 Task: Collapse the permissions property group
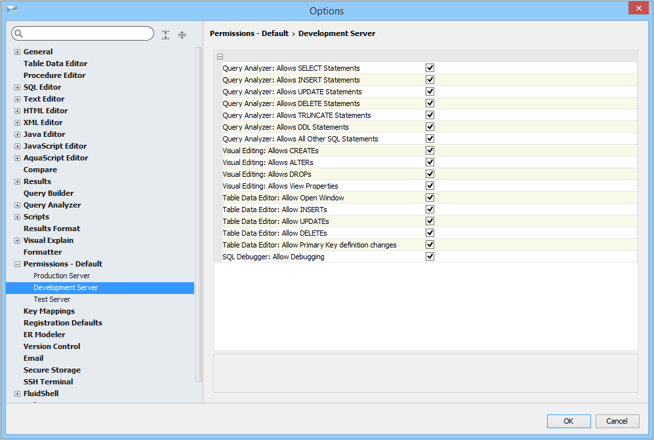coord(220,56)
